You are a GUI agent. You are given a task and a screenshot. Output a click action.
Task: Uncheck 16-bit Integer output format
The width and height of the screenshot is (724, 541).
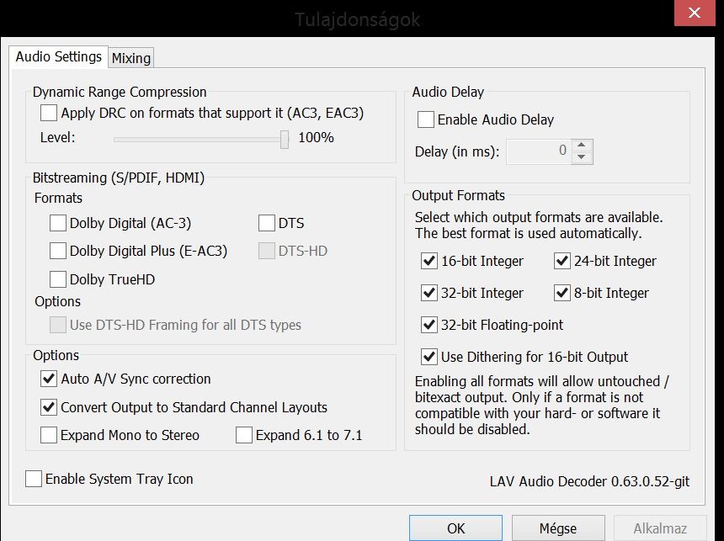click(429, 261)
